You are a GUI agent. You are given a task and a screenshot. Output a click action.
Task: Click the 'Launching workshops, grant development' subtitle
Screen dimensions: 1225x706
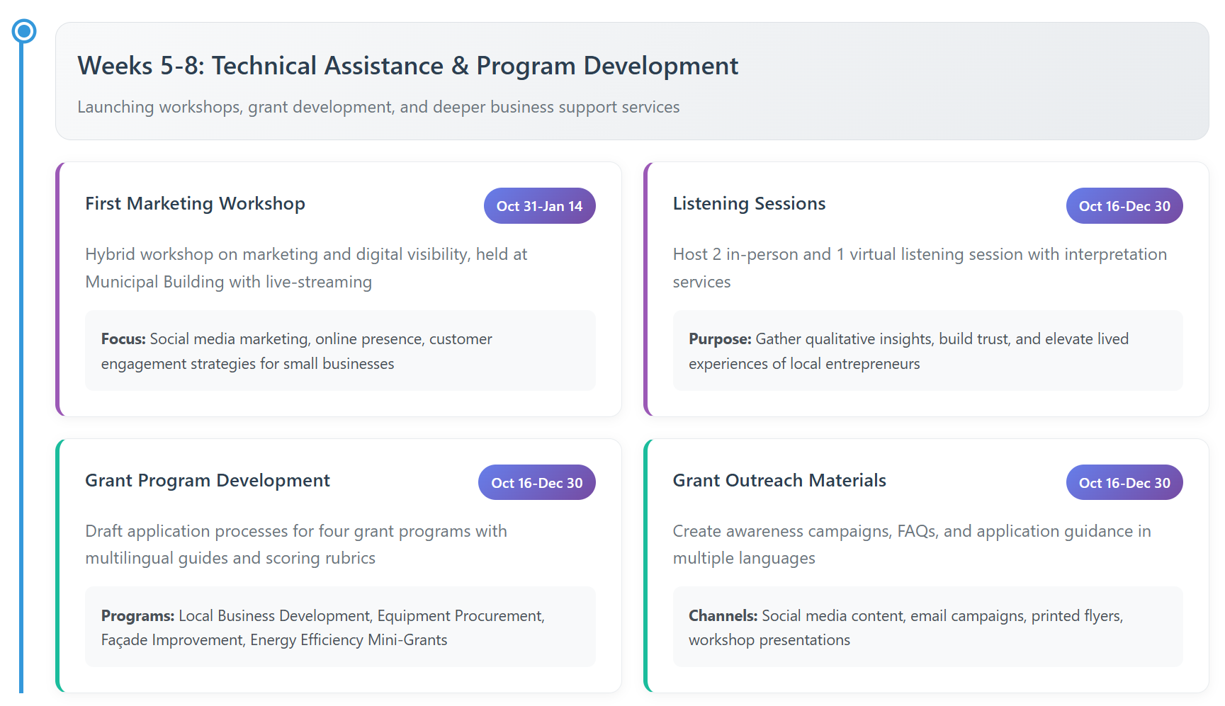[x=378, y=107]
